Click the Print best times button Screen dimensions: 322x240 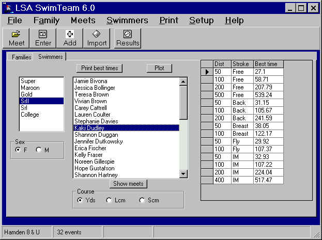pos(99,68)
